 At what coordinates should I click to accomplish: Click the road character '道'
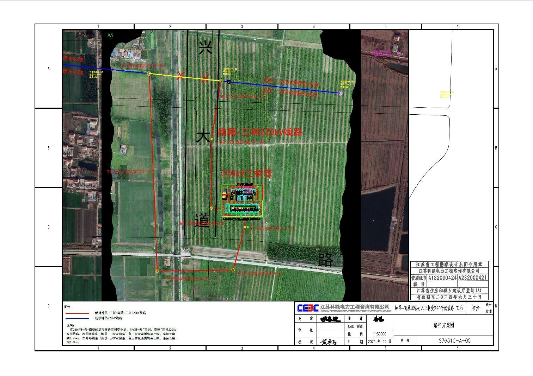[202, 220]
